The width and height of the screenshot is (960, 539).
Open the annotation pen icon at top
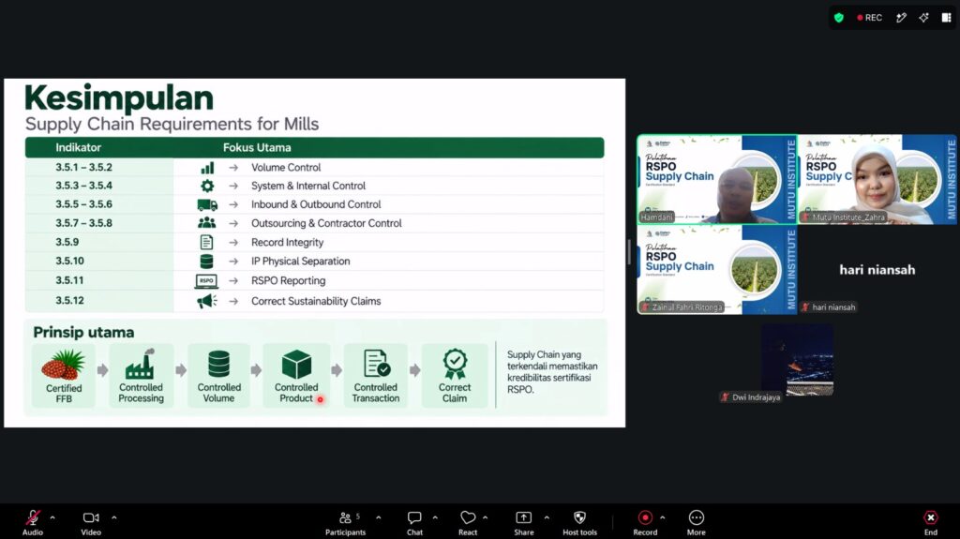point(901,18)
